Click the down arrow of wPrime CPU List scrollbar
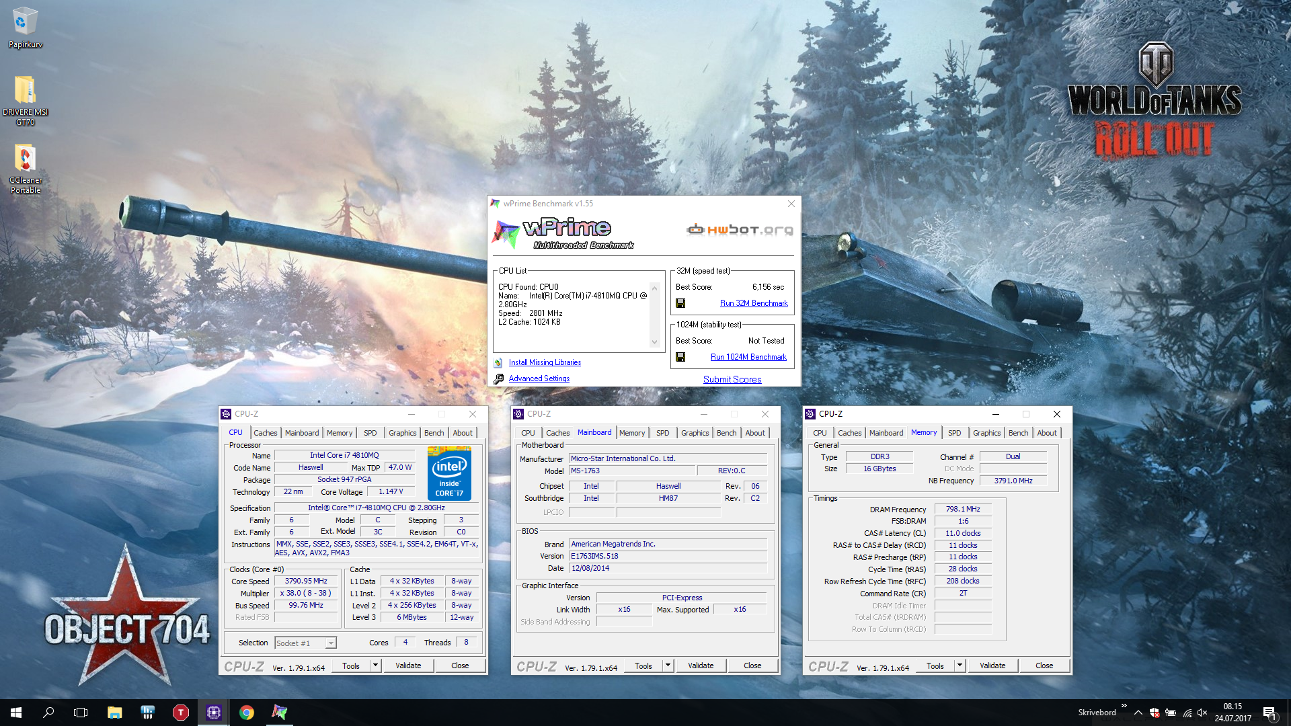Image resolution: width=1291 pixels, height=726 pixels. pos(654,342)
